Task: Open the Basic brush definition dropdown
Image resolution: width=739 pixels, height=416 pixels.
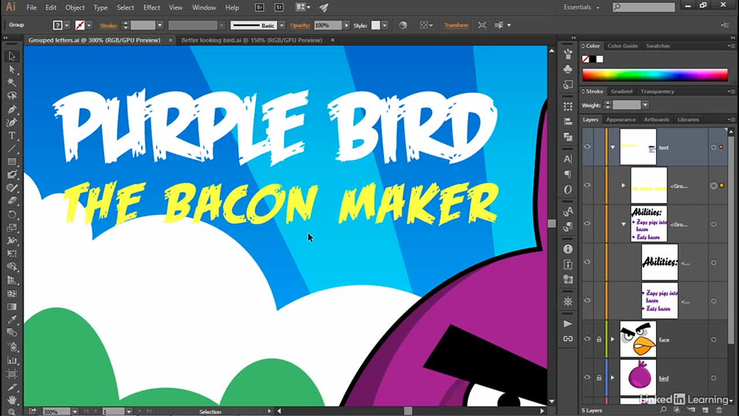Action: point(282,25)
